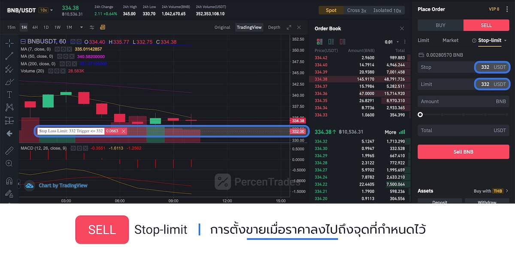Switch chart to 1D timeframe
Viewport: 515px width, 256px height.
[46, 27]
